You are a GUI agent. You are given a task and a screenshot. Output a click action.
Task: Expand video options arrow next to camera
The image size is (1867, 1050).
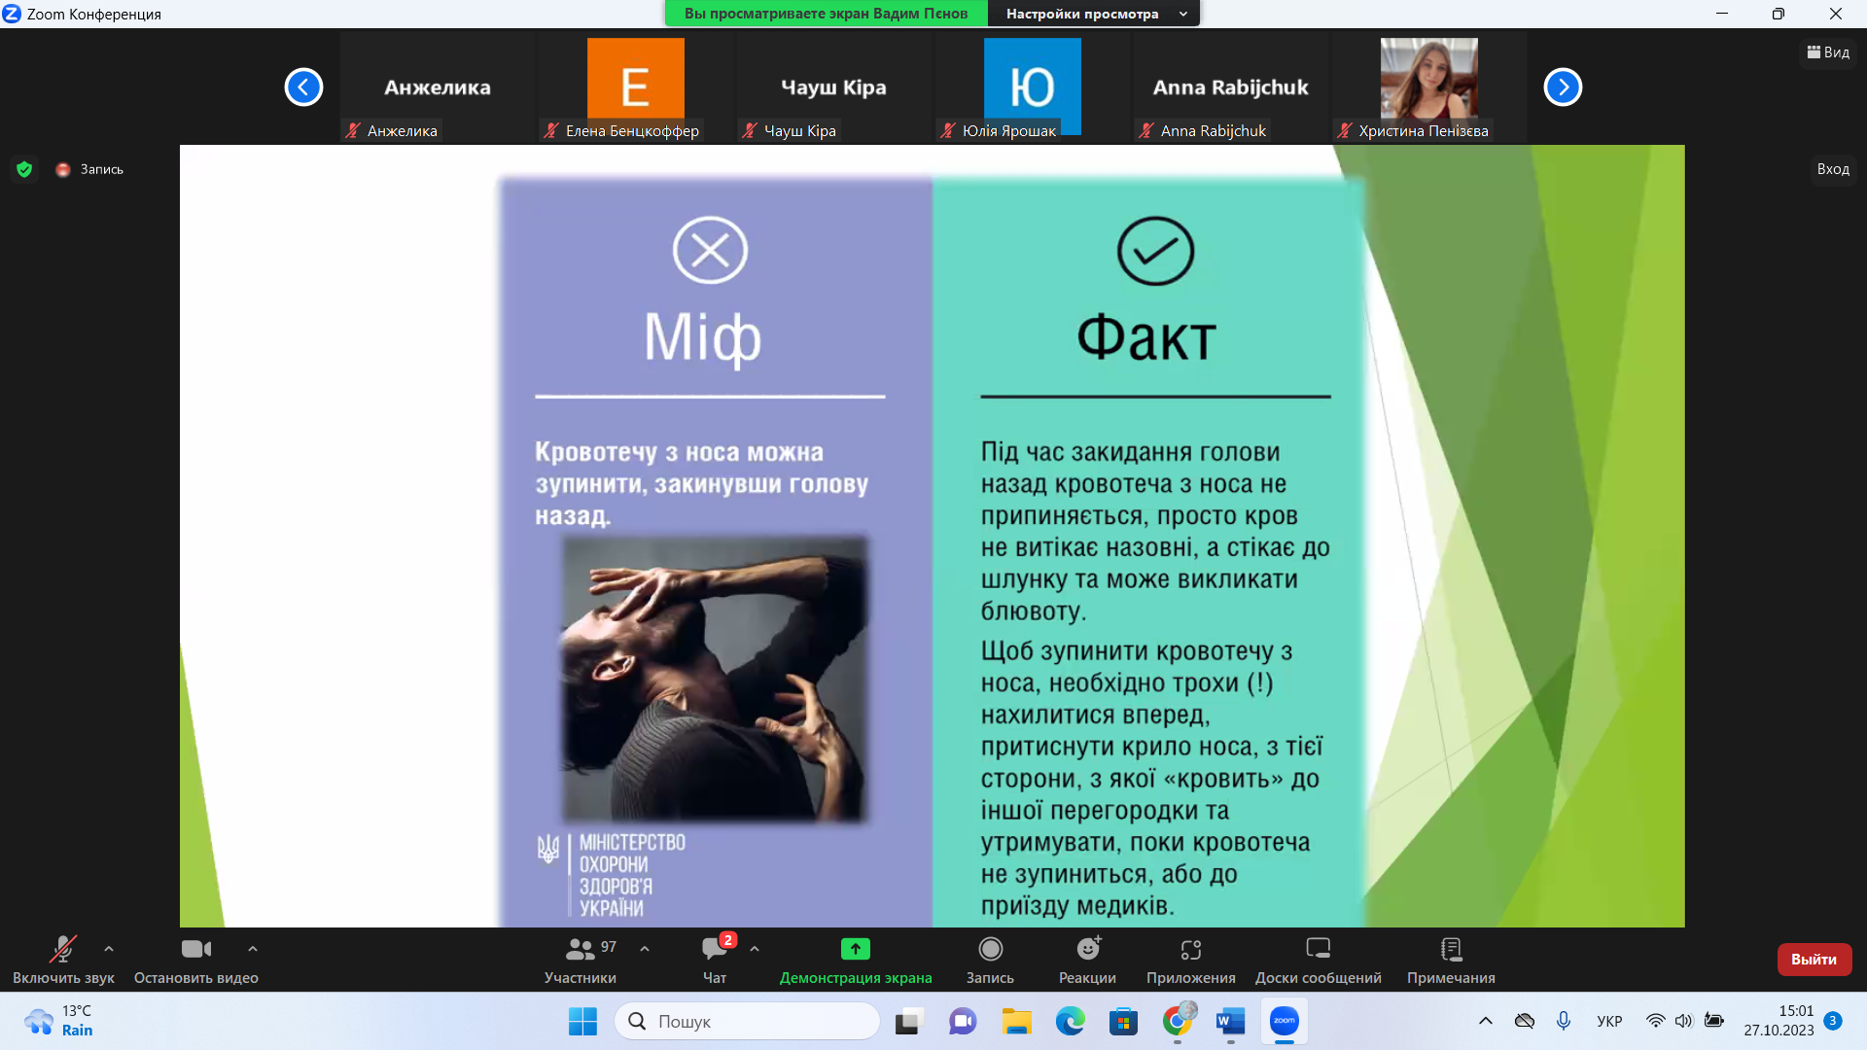coord(253,949)
